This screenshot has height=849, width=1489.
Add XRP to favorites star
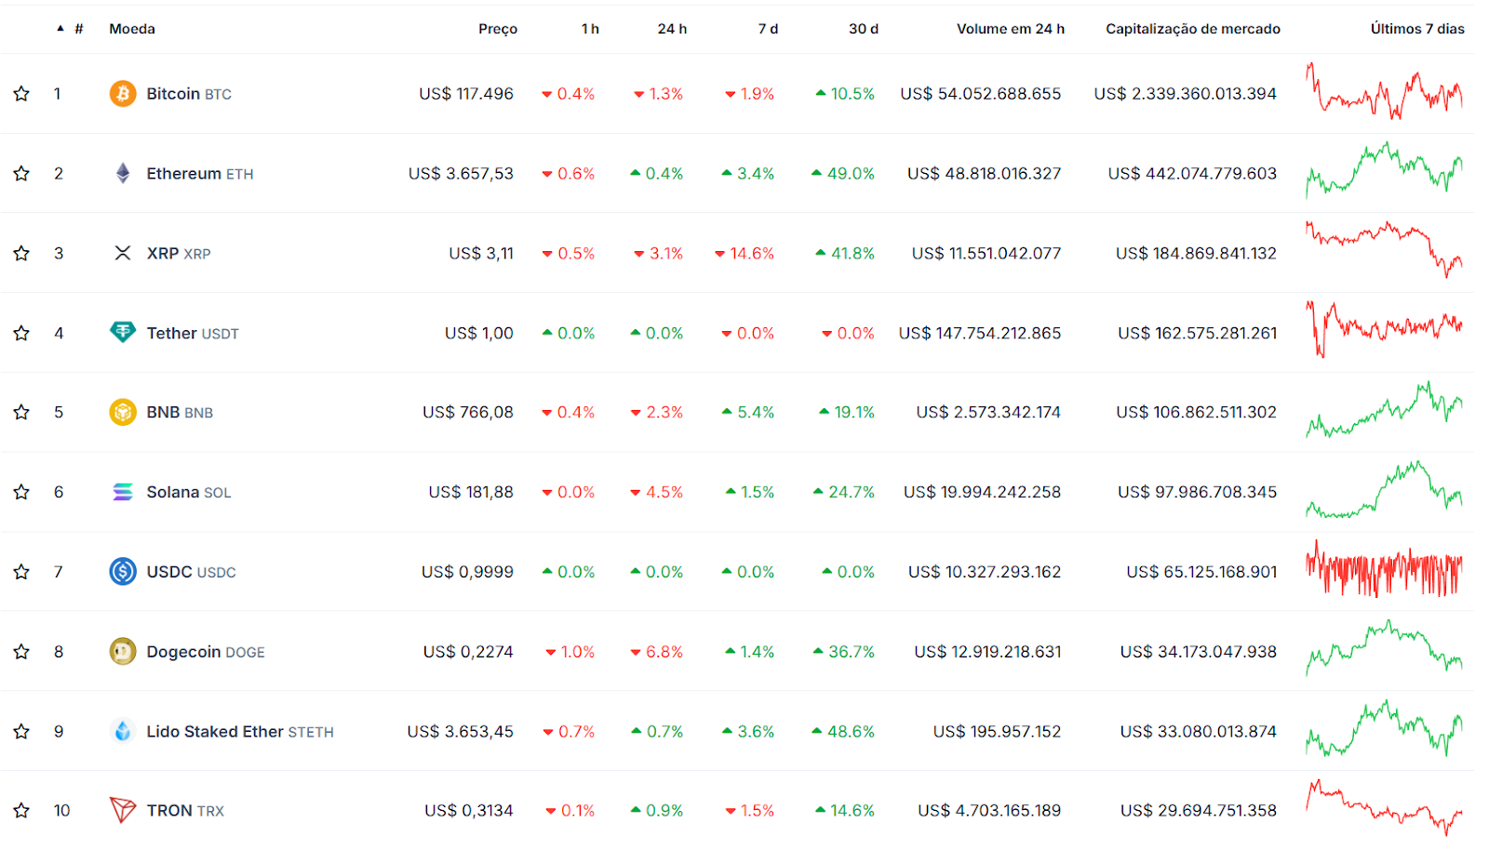point(21,253)
